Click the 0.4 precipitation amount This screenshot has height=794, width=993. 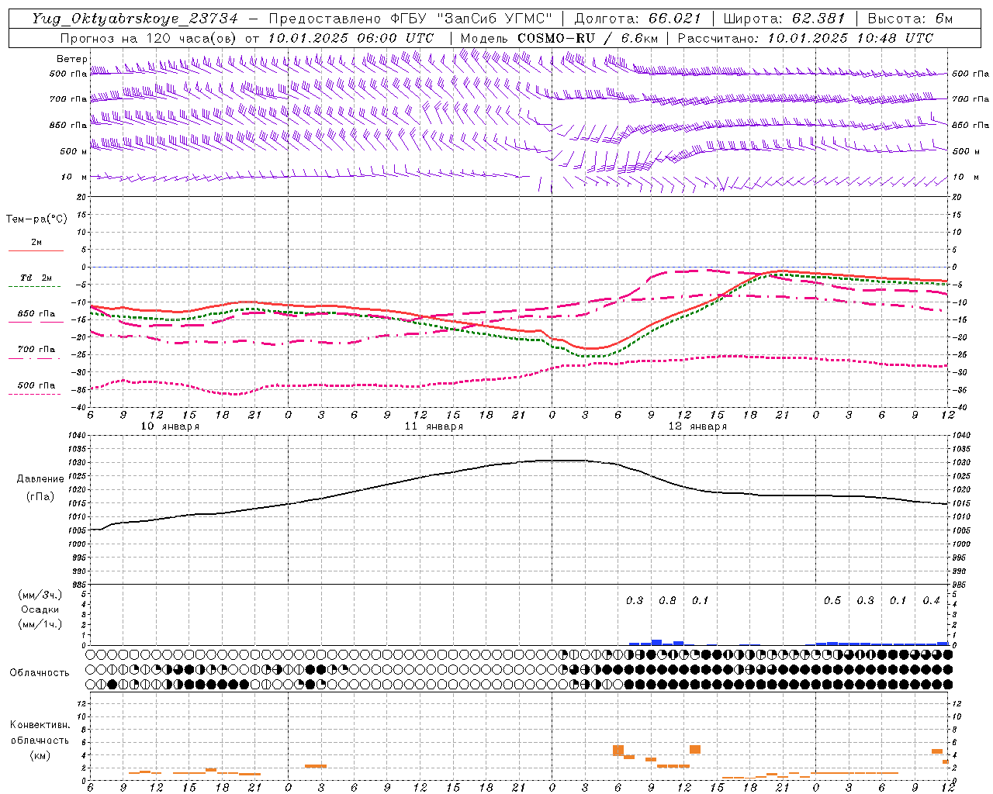coord(931,600)
